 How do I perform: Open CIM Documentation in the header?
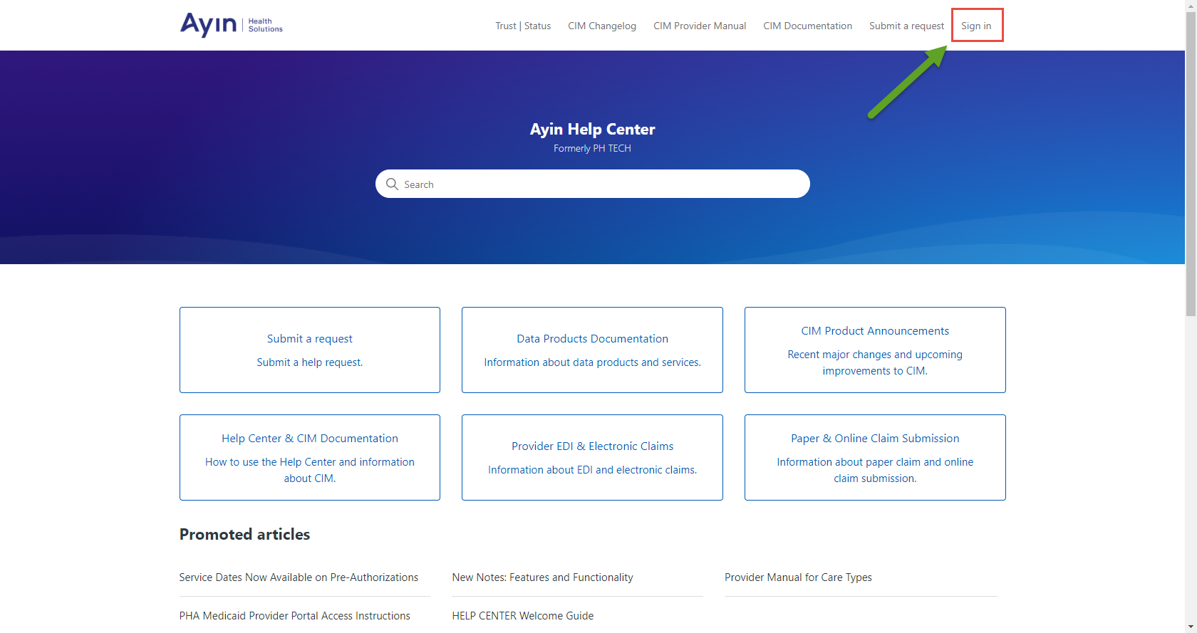tap(807, 26)
